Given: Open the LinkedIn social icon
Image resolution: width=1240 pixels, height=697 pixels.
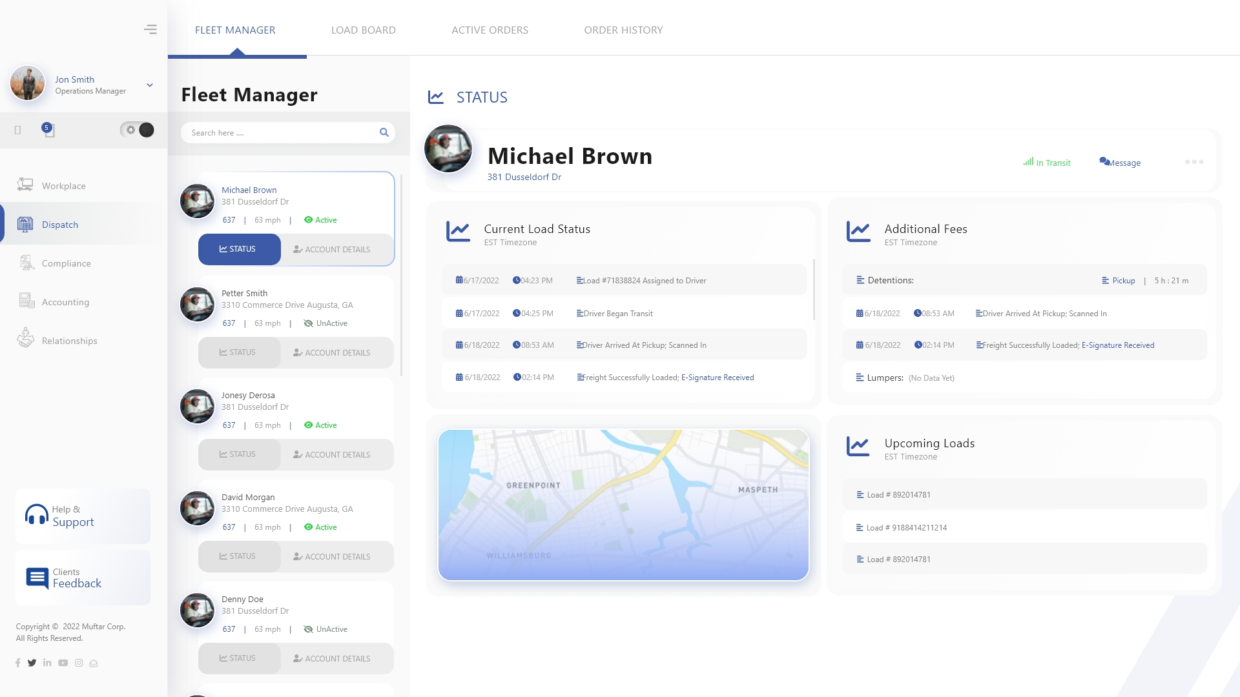Looking at the screenshot, I should [47, 663].
